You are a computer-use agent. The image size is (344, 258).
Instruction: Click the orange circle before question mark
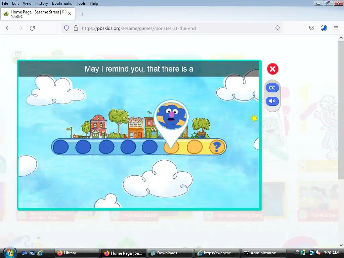(x=195, y=147)
